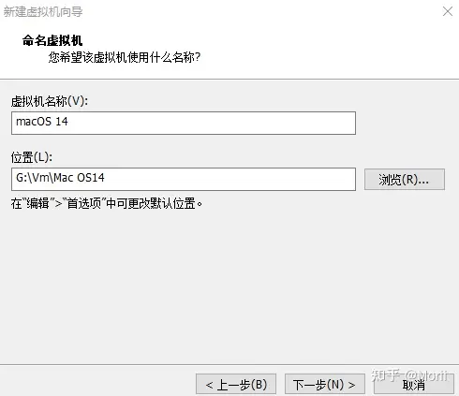Click the 知乎 @Morii watermark
459x396 pixels.
pyautogui.click(x=409, y=375)
